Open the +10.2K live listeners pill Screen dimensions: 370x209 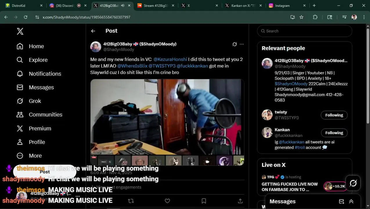(x=335, y=186)
